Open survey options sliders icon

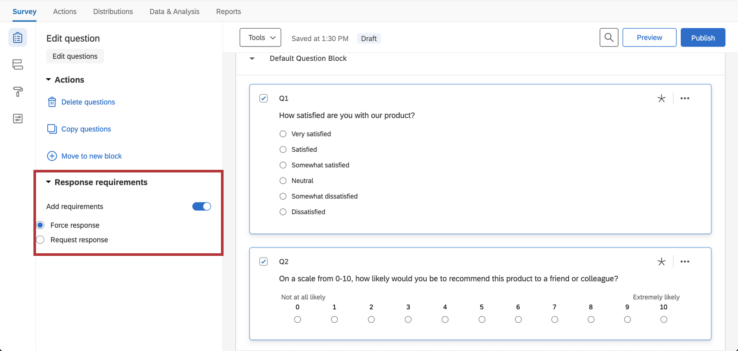(x=18, y=119)
